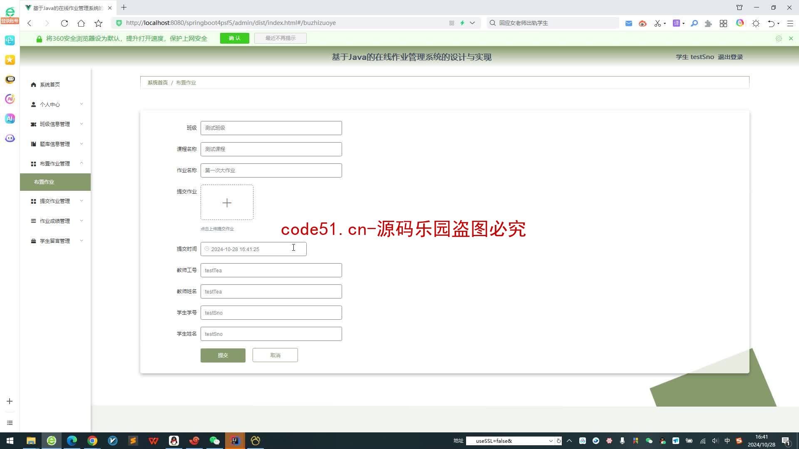Reload the page with refresh icon
Viewport: 799px width, 449px height.
pos(64,23)
